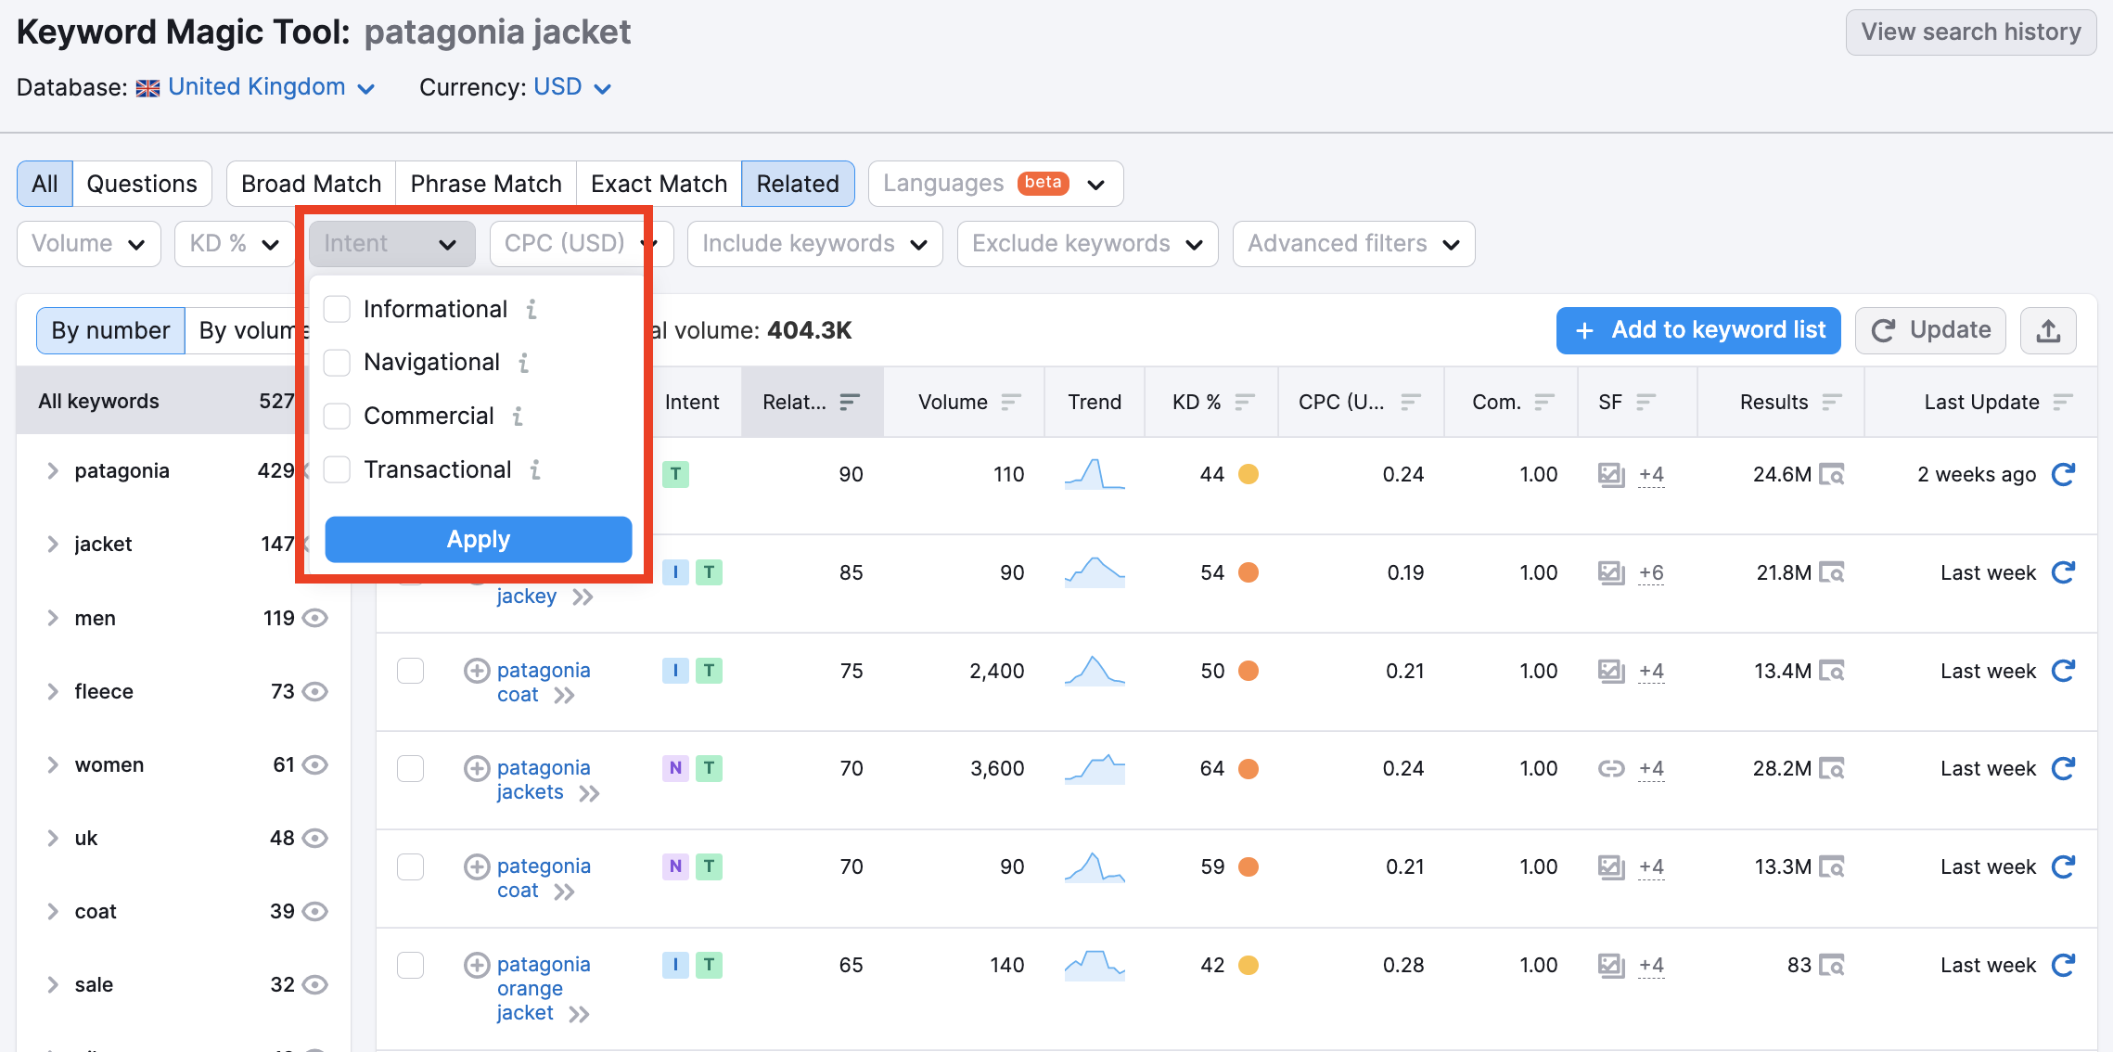Open SERP view for 24.6M results
The image size is (2113, 1052).
(x=1831, y=475)
